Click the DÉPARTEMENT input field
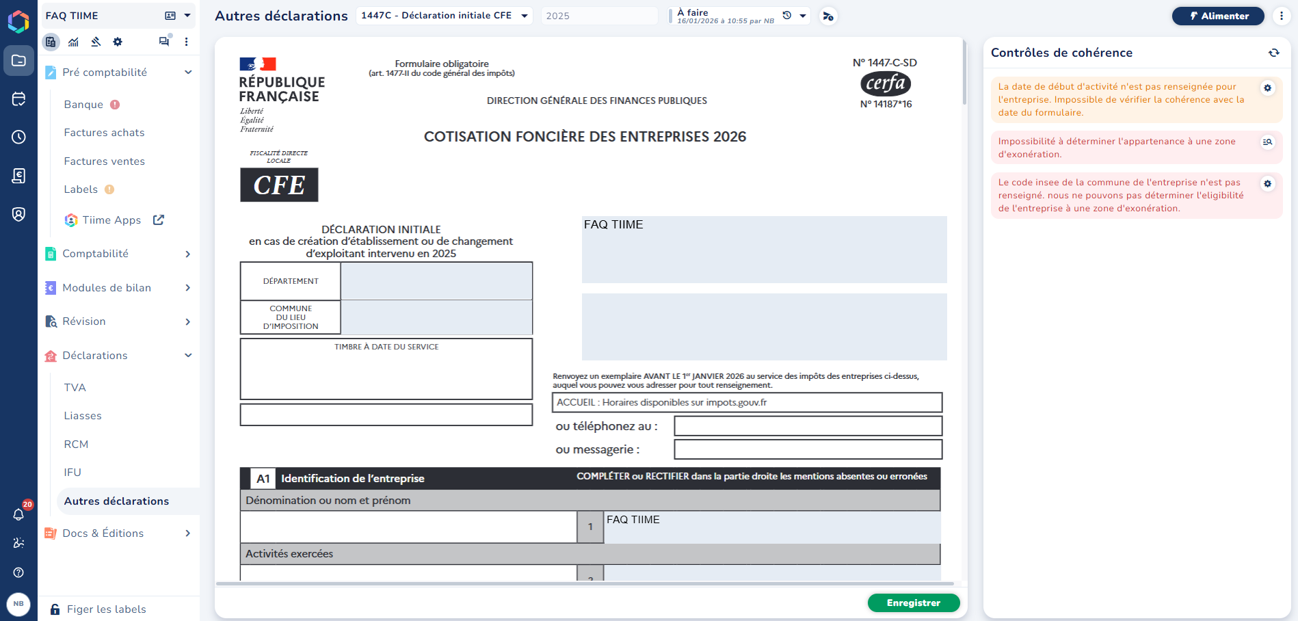Screen dimensions: 1298x621 (x=436, y=281)
